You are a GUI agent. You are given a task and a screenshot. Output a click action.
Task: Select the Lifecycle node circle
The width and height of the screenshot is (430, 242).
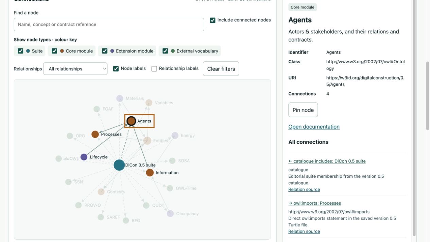click(x=84, y=157)
